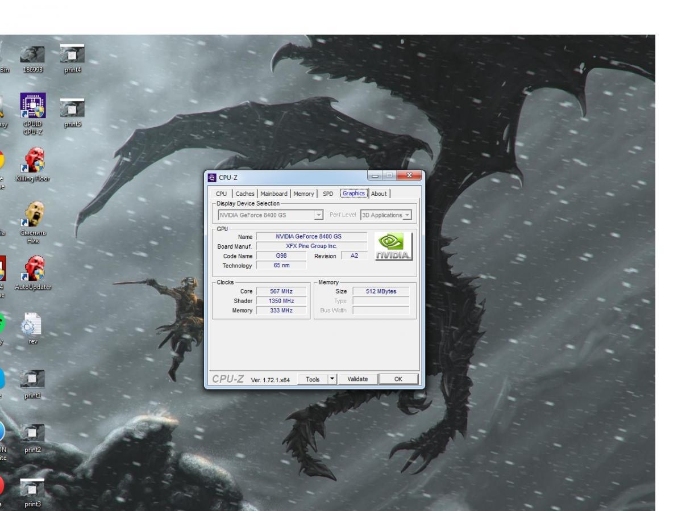Image resolution: width=682 pixels, height=511 pixels.
Task: Switch to the Caches tab
Action: pyautogui.click(x=245, y=194)
